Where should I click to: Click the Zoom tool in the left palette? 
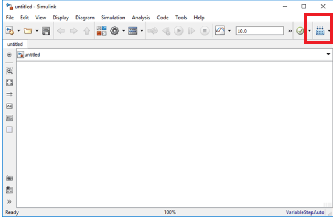[x=10, y=71]
